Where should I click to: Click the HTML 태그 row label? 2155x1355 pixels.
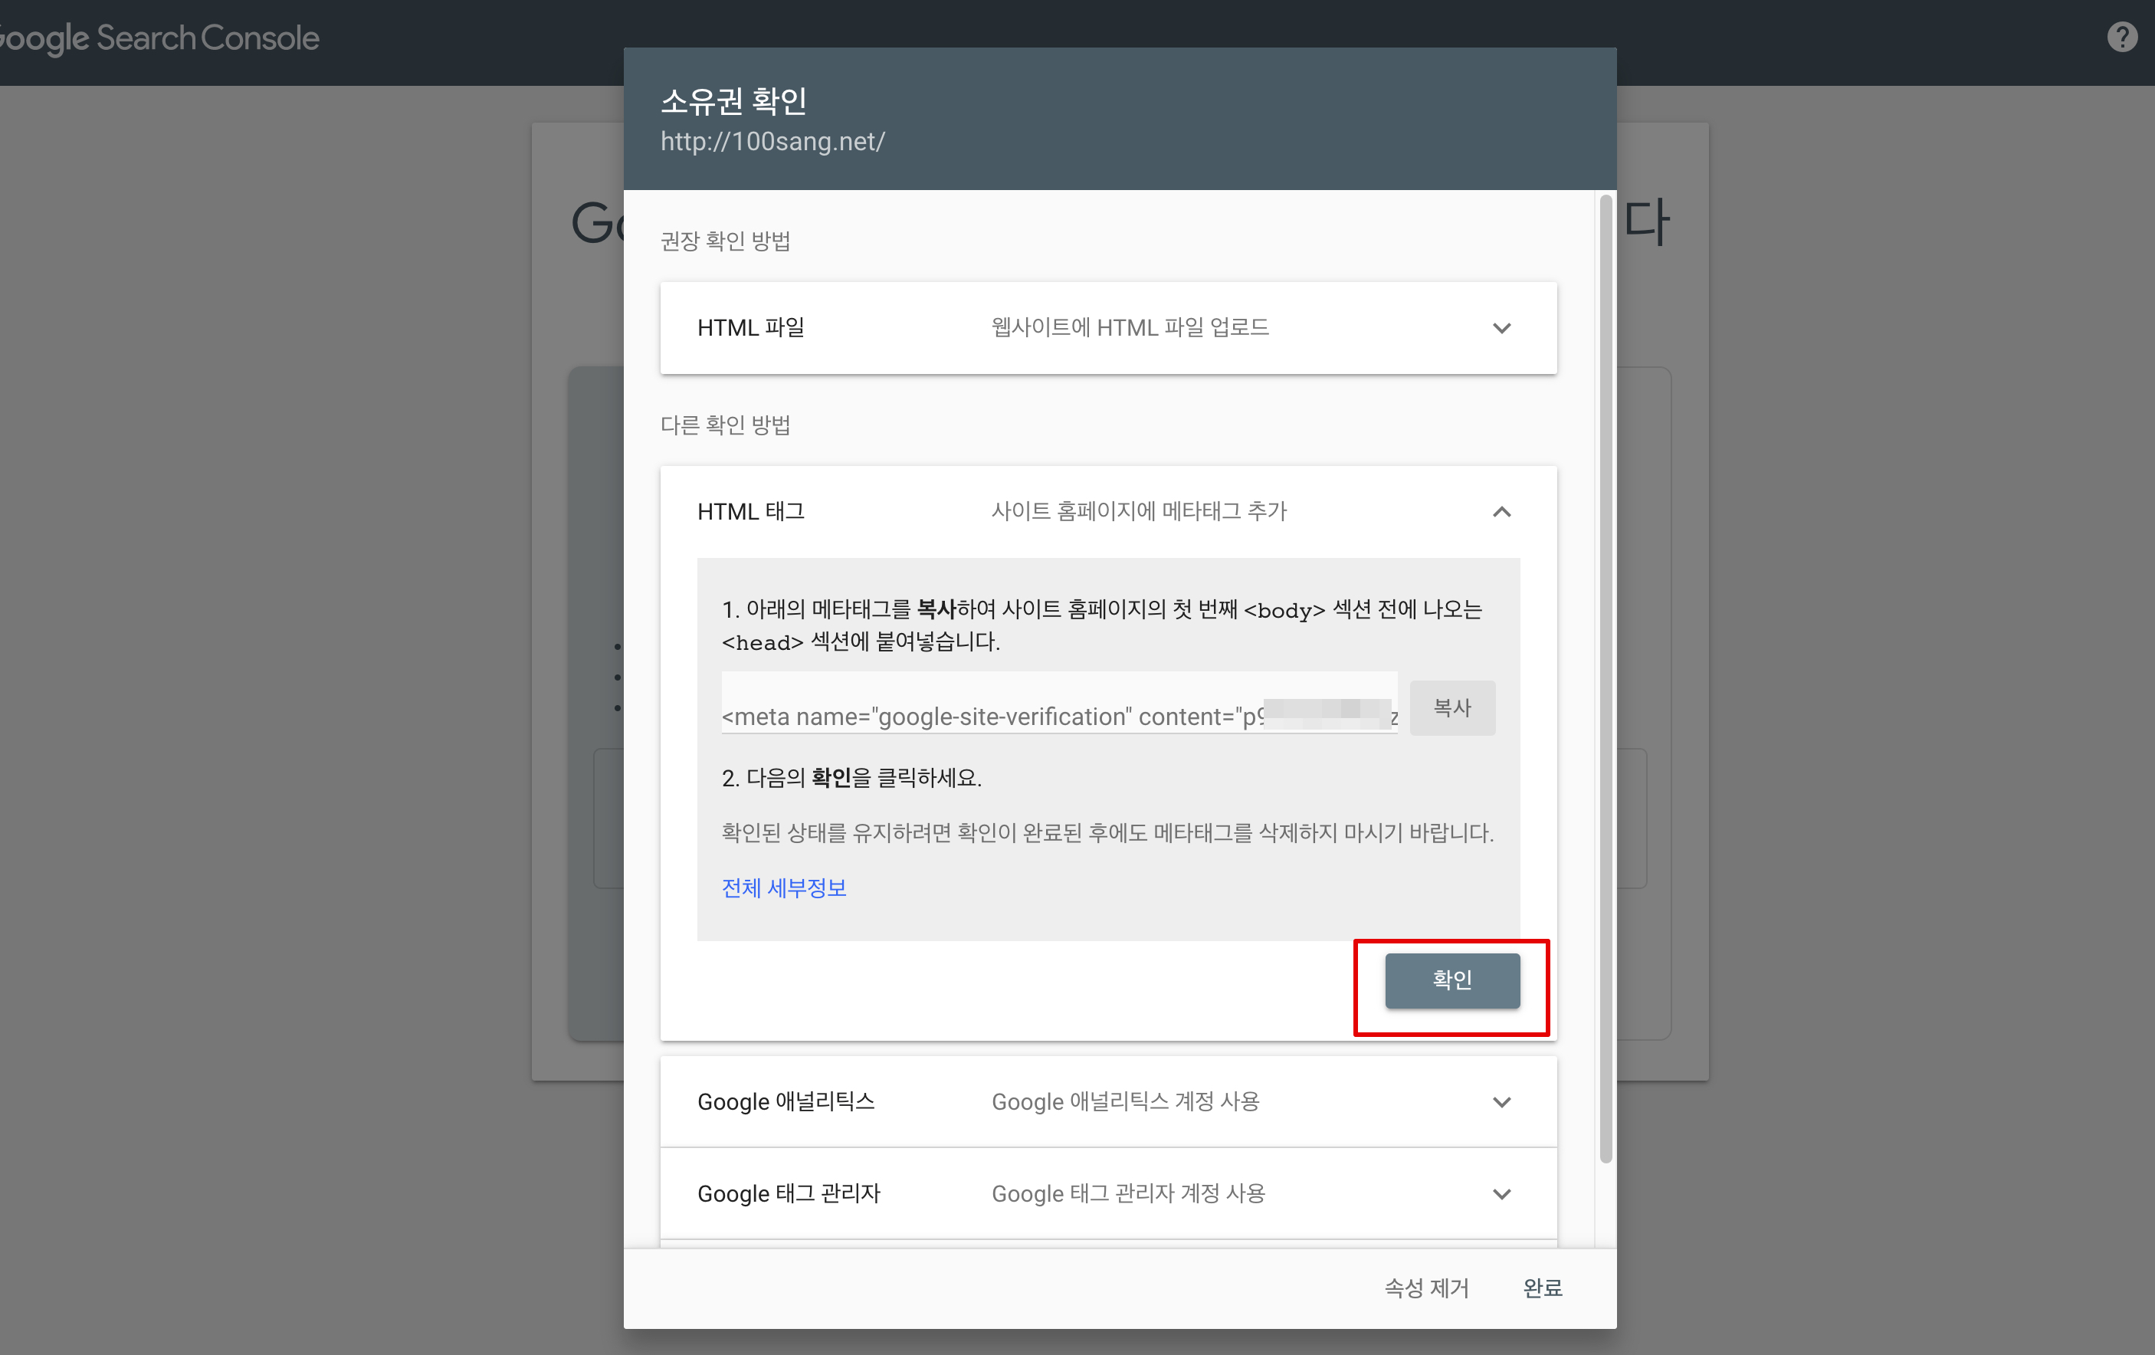tap(750, 512)
